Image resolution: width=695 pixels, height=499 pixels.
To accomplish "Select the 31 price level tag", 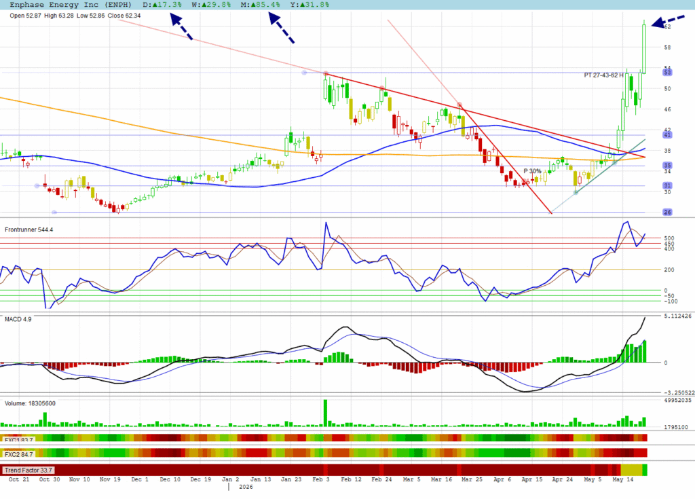I will (667, 185).
